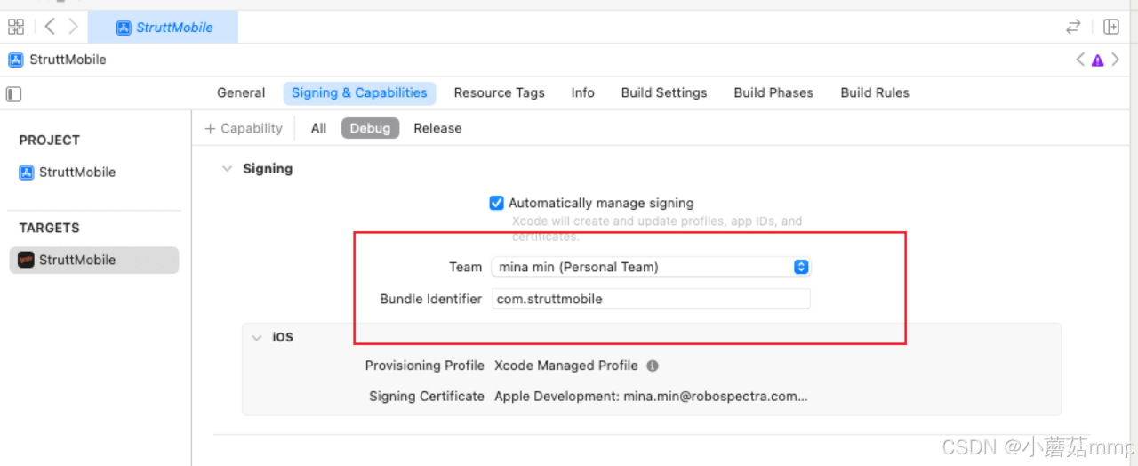Click the PROJECT section header

click(x=50, y=141)
